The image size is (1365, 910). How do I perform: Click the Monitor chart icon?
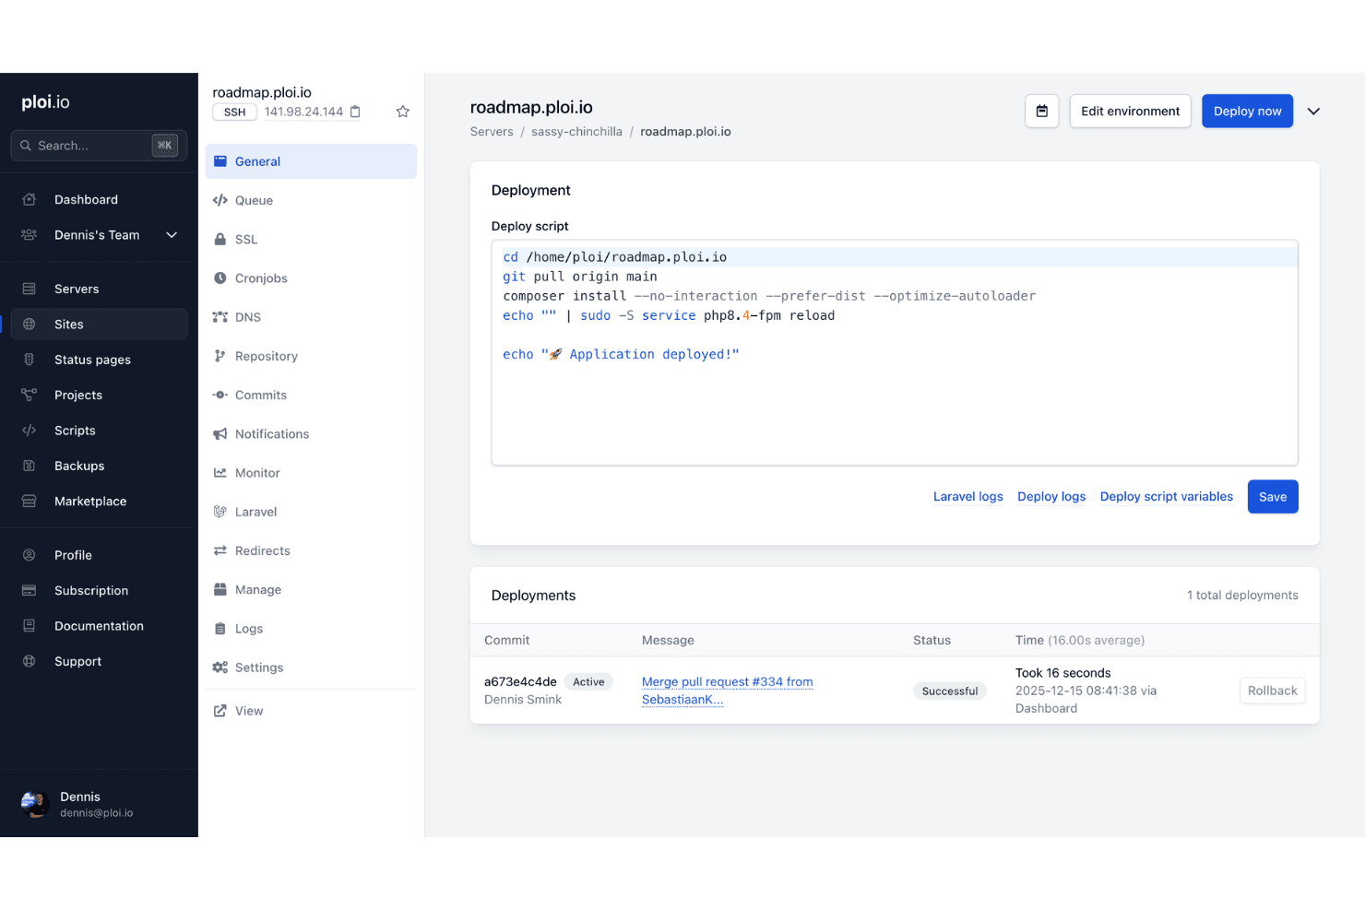click(x=220, y=473)
